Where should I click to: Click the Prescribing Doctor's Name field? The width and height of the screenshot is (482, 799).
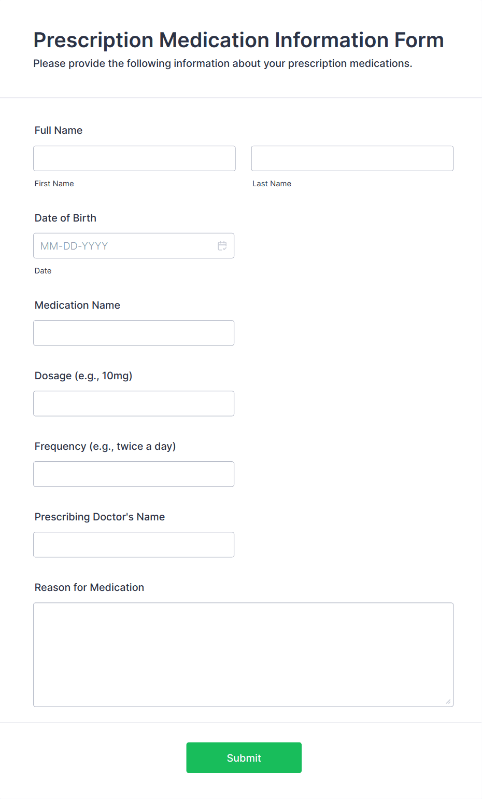(x=134, y=545)
